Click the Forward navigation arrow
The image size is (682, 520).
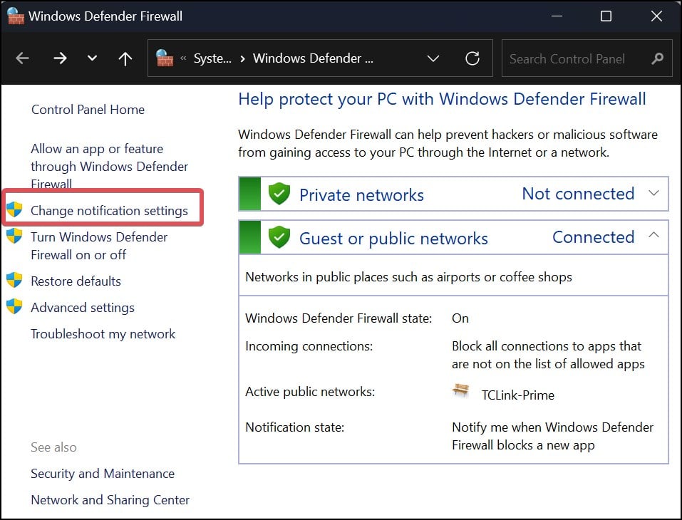(x=60, y=58)
